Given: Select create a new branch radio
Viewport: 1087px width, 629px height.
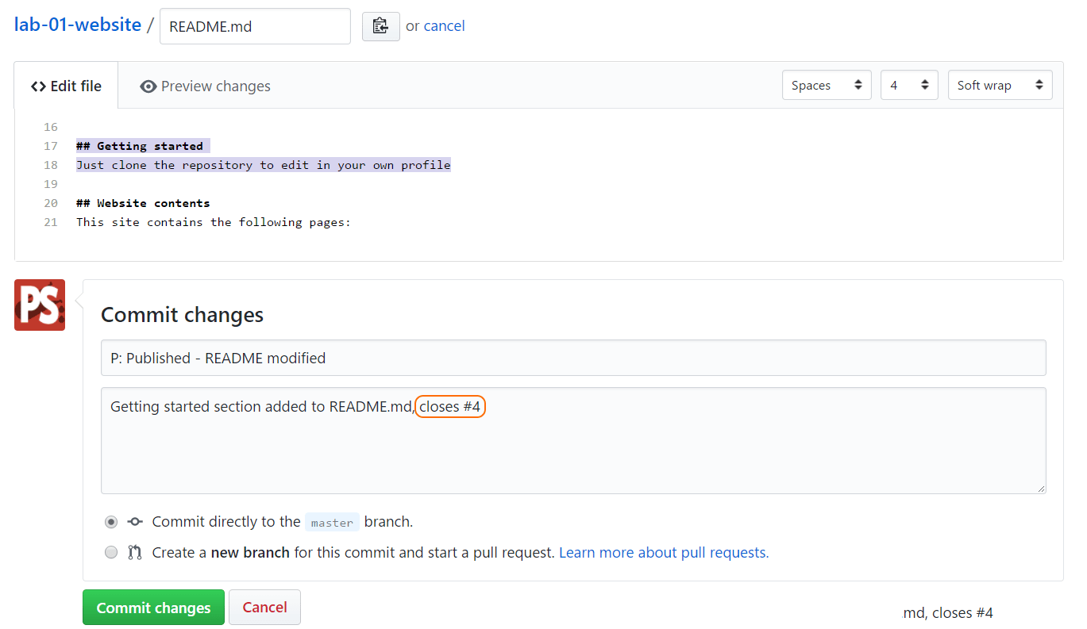Looking at the screenshot, I should pyautogui.click(x=111, y=553).
